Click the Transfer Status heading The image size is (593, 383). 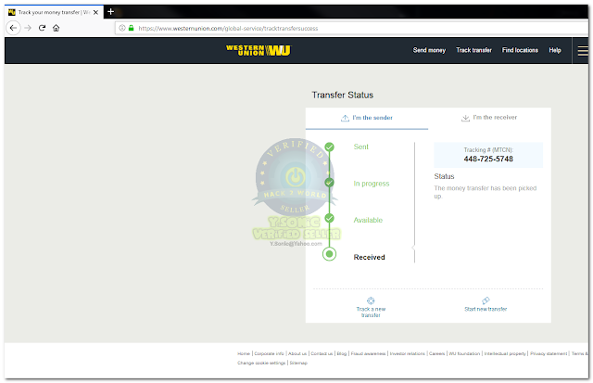342,95
